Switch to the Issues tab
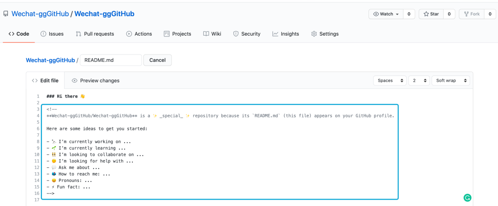Viewport: 498px width, 206px height. [52, 34]
